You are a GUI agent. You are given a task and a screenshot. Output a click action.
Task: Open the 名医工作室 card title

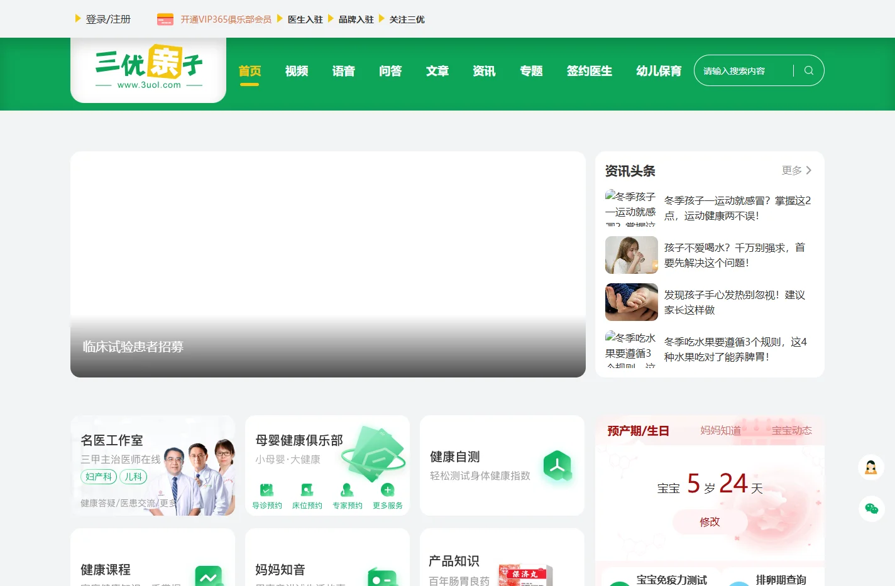pyautogui.click(x=112, y=440)
